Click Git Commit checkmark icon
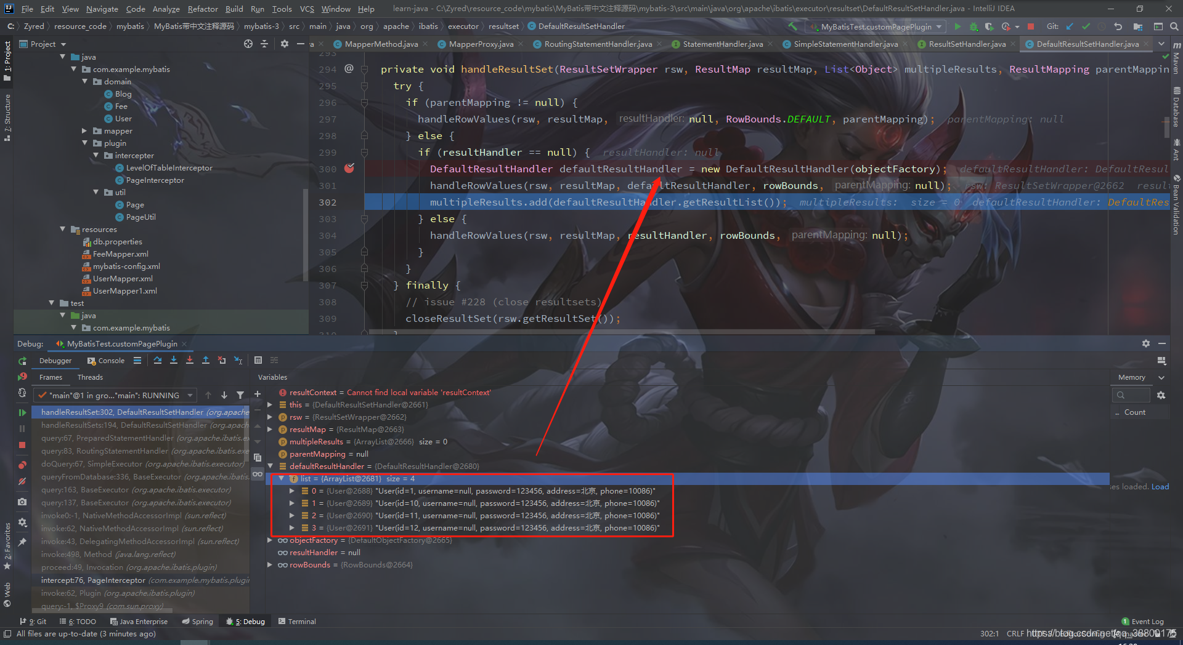 click(x=1086, y=26)
